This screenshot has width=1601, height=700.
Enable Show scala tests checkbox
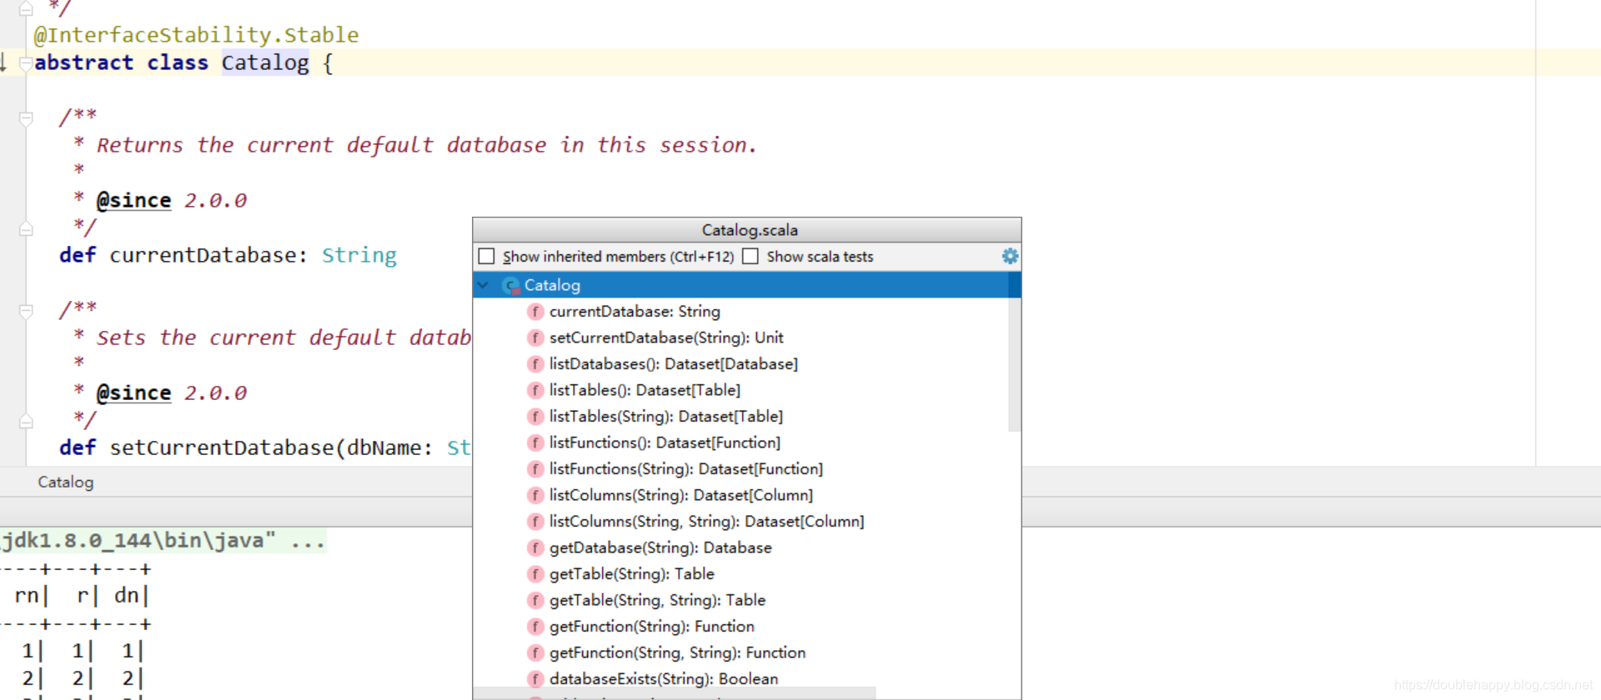point(750,257)
